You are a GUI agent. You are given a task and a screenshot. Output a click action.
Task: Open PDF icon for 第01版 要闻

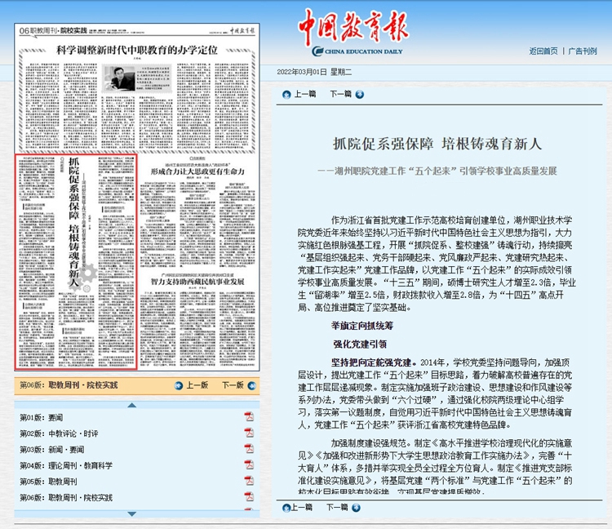[249, 418]
